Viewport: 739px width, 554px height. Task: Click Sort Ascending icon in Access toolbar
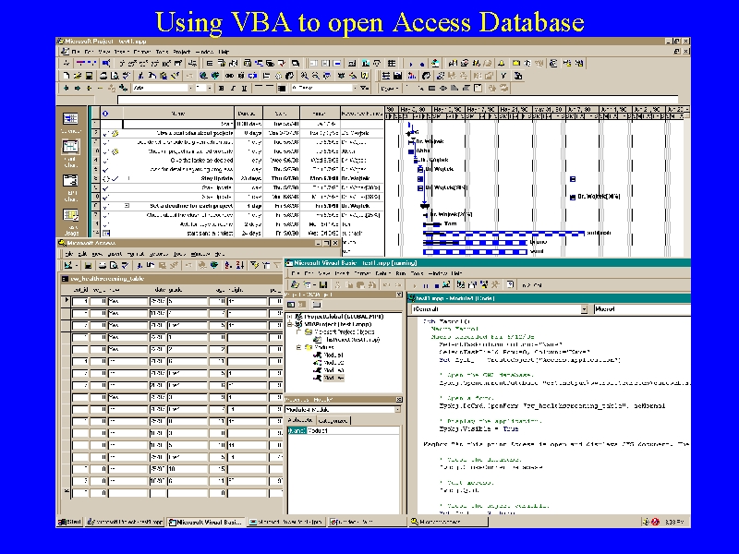[228, 266]
